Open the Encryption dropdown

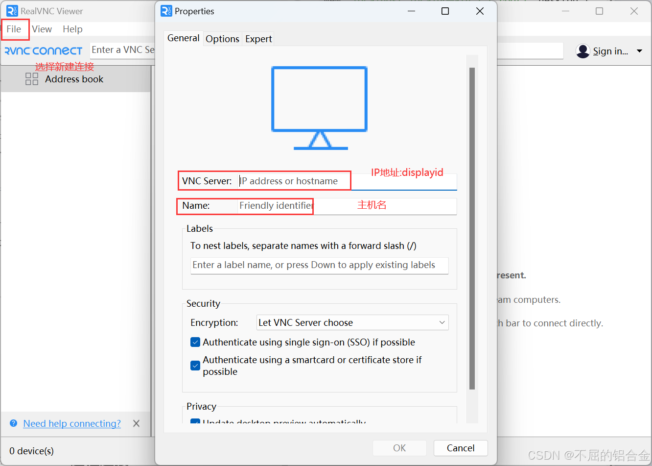tap(352, 322)
